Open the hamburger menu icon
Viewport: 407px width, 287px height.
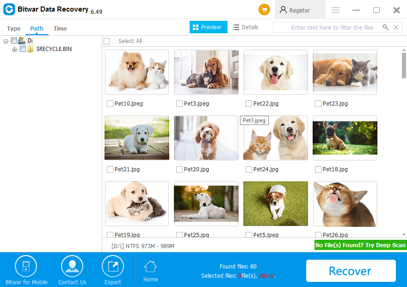click(x=336, y=10)
